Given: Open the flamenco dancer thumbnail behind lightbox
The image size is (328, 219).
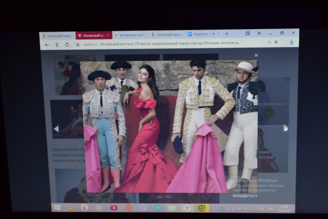Looking at the screenshot, I should coord(67,75).
